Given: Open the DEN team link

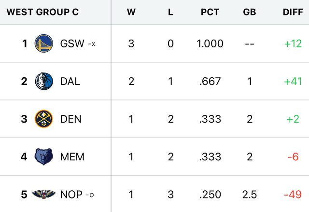Looking at the screenshot, I should pyautogui.click(x=71, y=119).
